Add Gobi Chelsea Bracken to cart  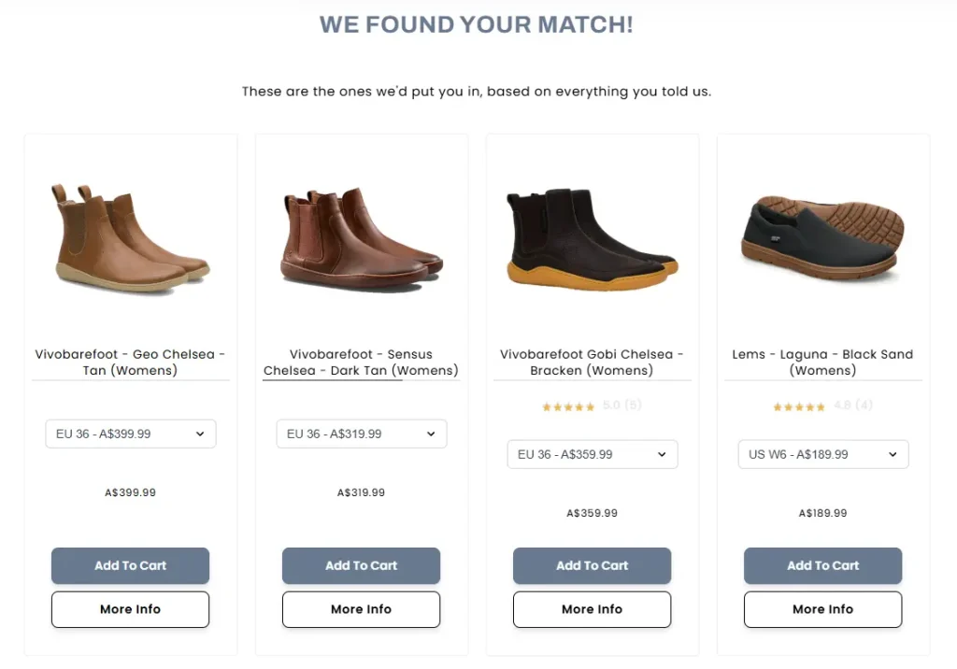pyautogui.click(x=592, y=566)
